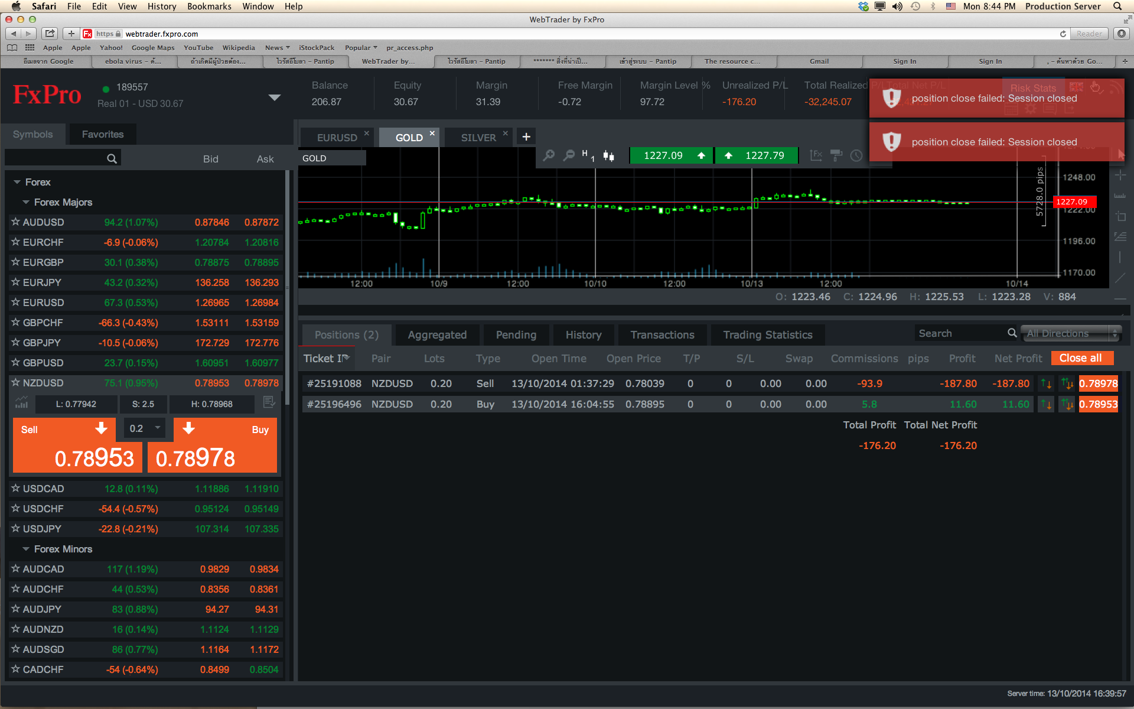Click Safari's Share button
Screen dimensions: 1134x709
tap(50, 34)
